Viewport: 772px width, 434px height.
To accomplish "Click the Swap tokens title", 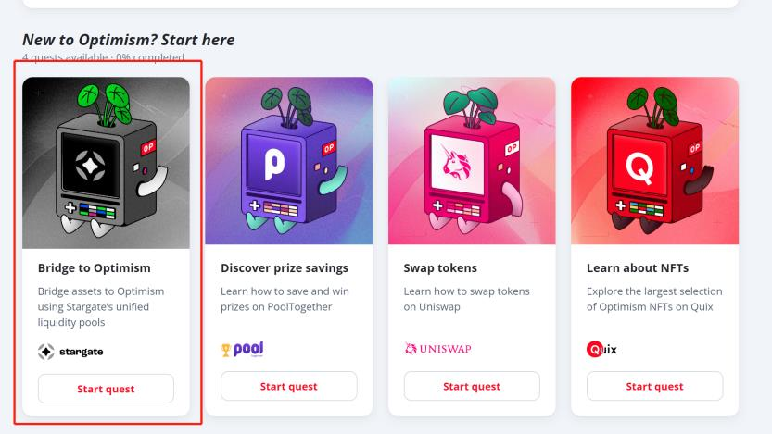I will (x=440, y=268).
